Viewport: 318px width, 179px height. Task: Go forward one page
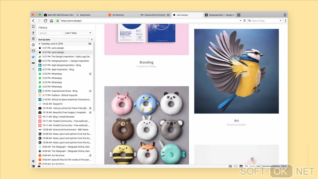coord(39,21)
